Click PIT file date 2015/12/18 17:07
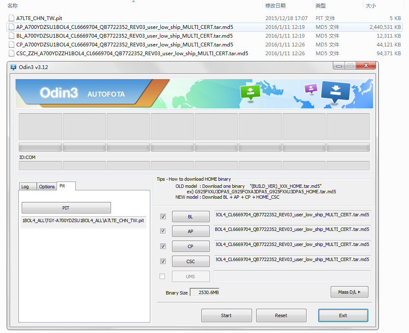Viewport: 409px width, 333px height. [x=286, y=18]
